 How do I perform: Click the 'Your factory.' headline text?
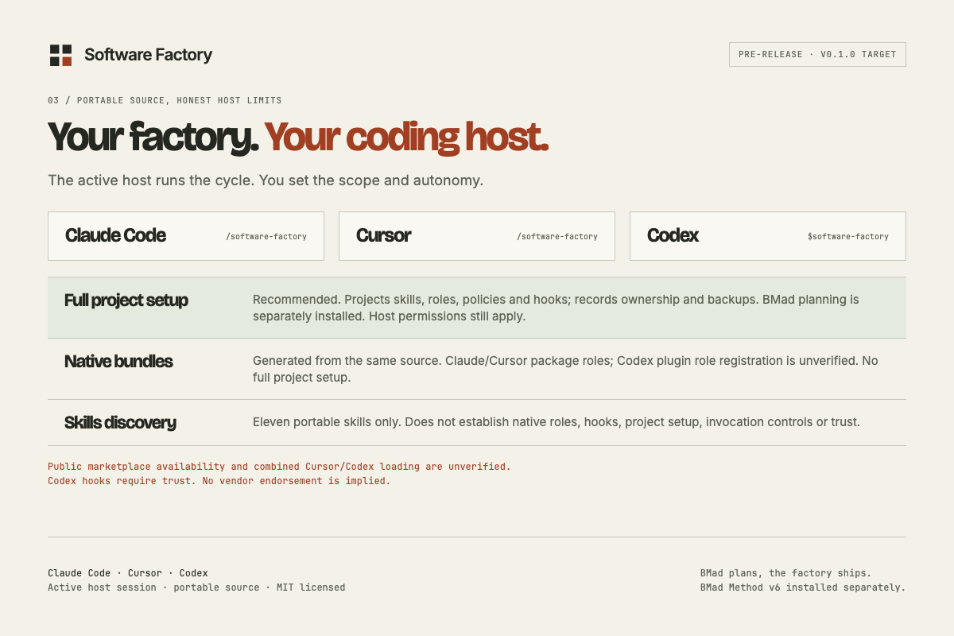click(x=153, y=137)
